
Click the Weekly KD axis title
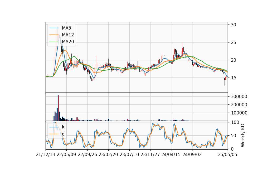click(243, 136)
